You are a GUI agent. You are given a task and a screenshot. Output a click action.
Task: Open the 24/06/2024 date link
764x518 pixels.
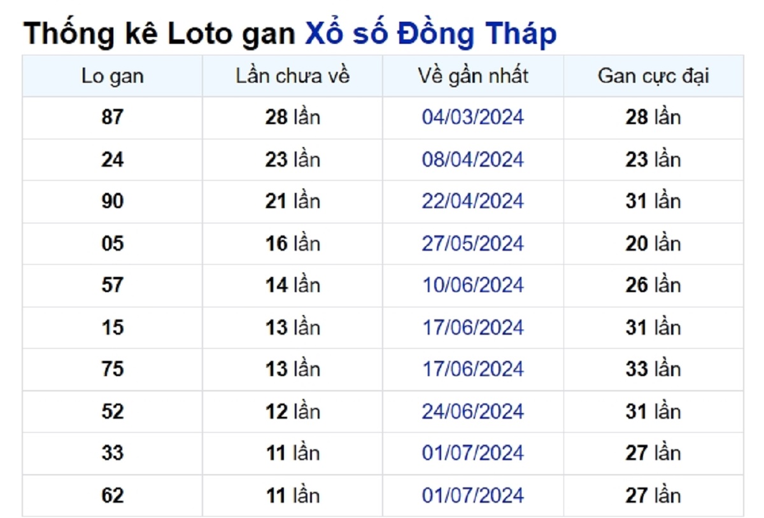tap(473, 411)
